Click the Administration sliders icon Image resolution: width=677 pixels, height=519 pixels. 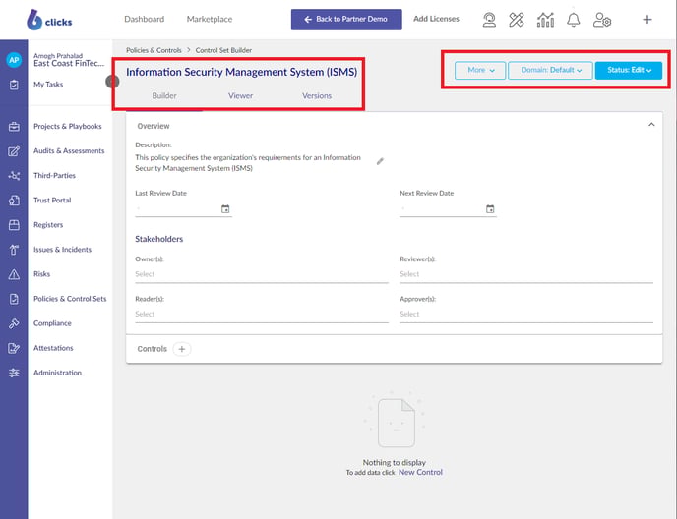click(14, 373)
